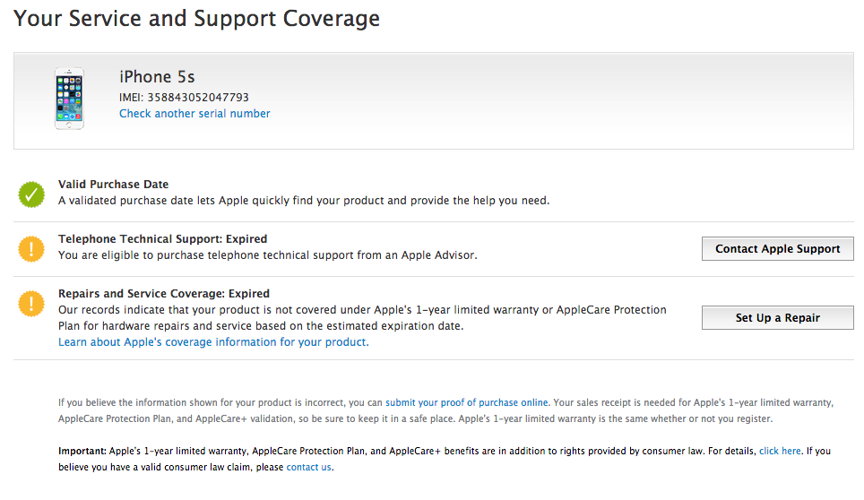Click Repairs and Service Coverage: Expired heading
The image size is (864, 500).
tap(164, 294)
